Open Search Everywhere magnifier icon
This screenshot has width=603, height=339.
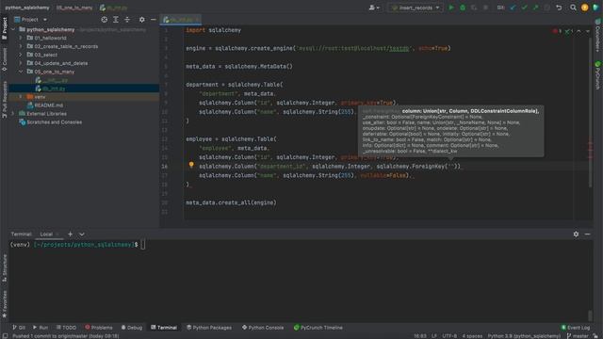click(573, 8)
